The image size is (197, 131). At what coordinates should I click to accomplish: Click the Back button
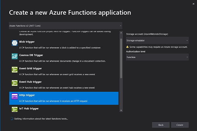[x=161, y=125]
